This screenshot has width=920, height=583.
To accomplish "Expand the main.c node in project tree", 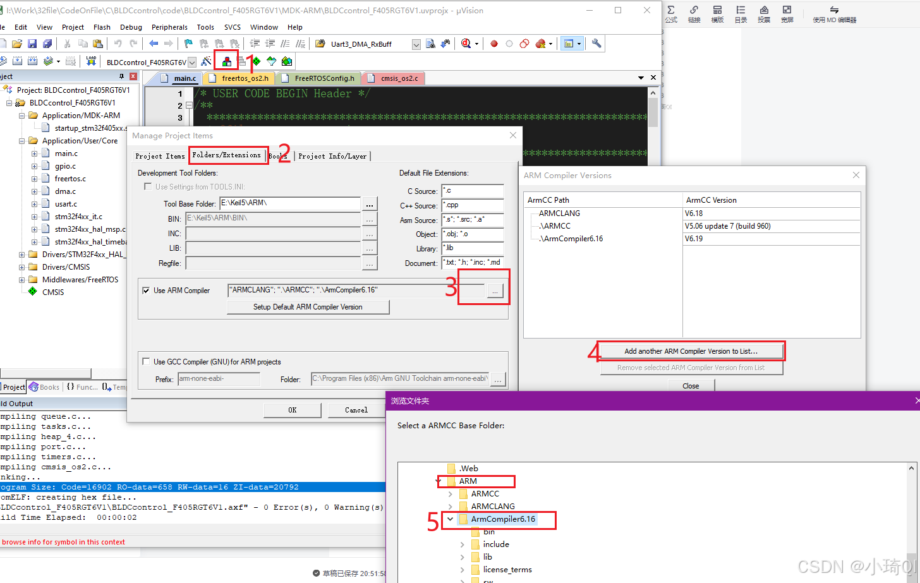I will pos(34,153).
